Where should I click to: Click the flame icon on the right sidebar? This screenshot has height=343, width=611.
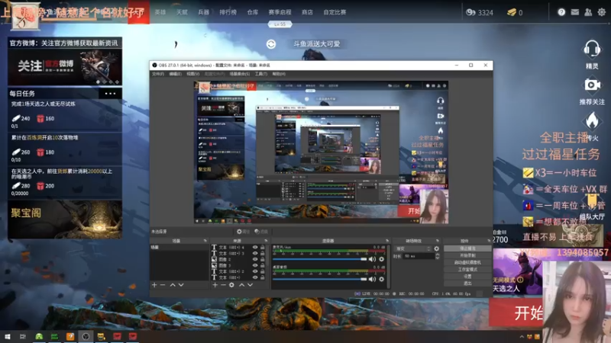pyautogui.click(x=591, y=120)
